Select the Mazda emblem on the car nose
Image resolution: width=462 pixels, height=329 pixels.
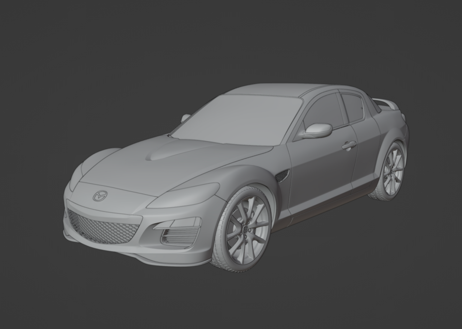tap(100, 196)
